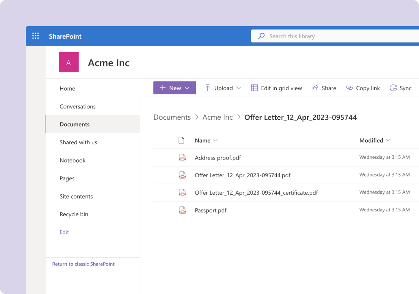Click the pink Acme Inc site logo

69,62
